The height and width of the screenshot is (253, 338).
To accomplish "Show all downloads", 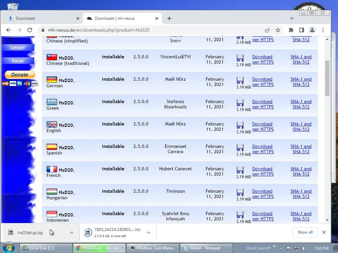I will coord(305,232).
